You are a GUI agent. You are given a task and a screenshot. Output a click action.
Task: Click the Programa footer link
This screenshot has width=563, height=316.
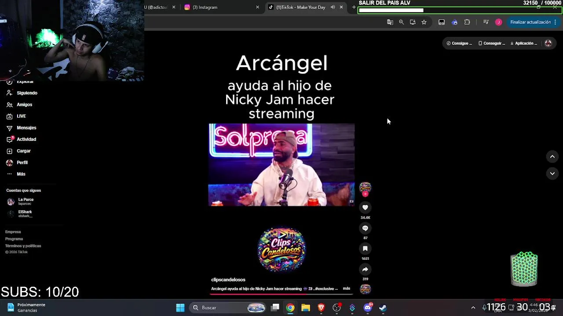point(14,239)
